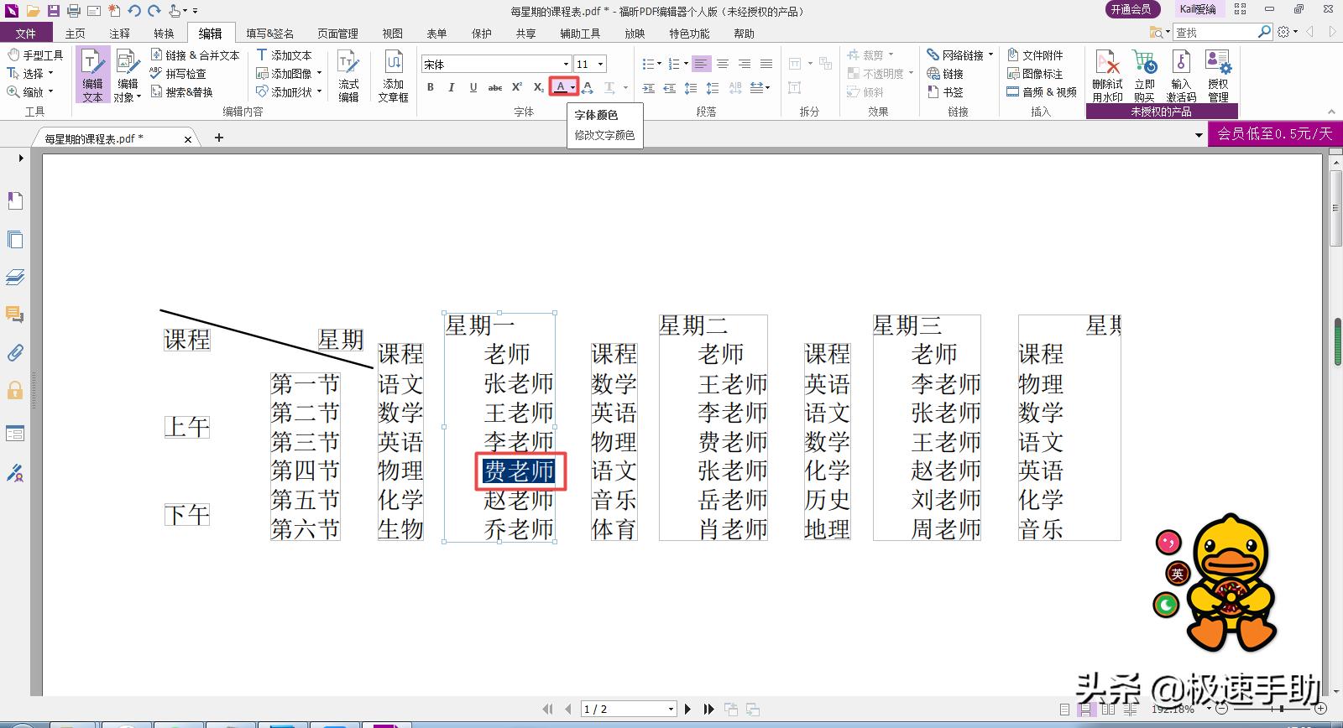Save the document with the floppy disk icon
Screen dimensions: 1343x728
54,11
